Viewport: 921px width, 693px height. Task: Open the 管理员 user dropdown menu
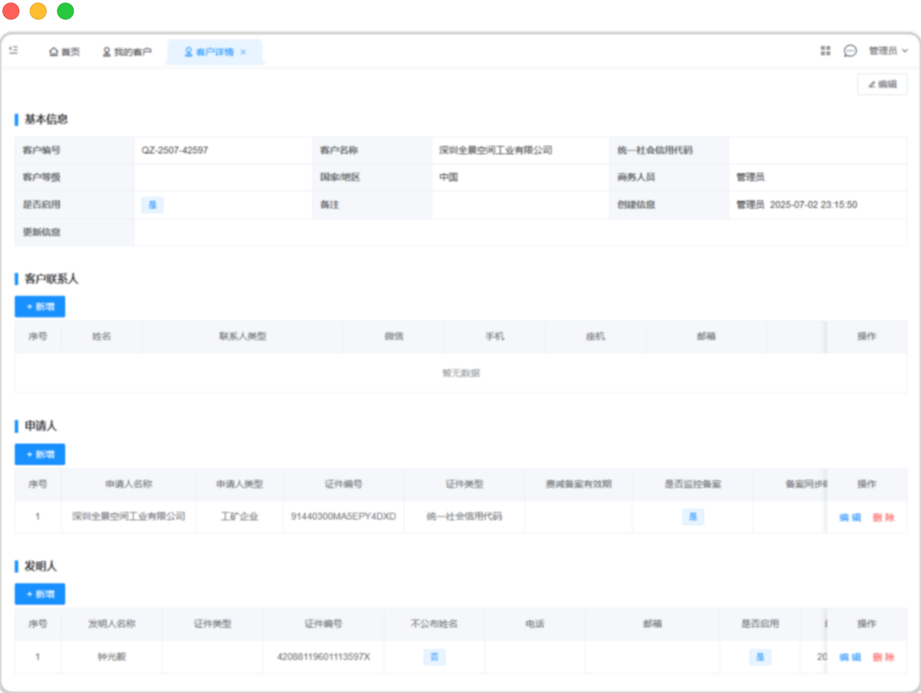click(x=884, y=50)
